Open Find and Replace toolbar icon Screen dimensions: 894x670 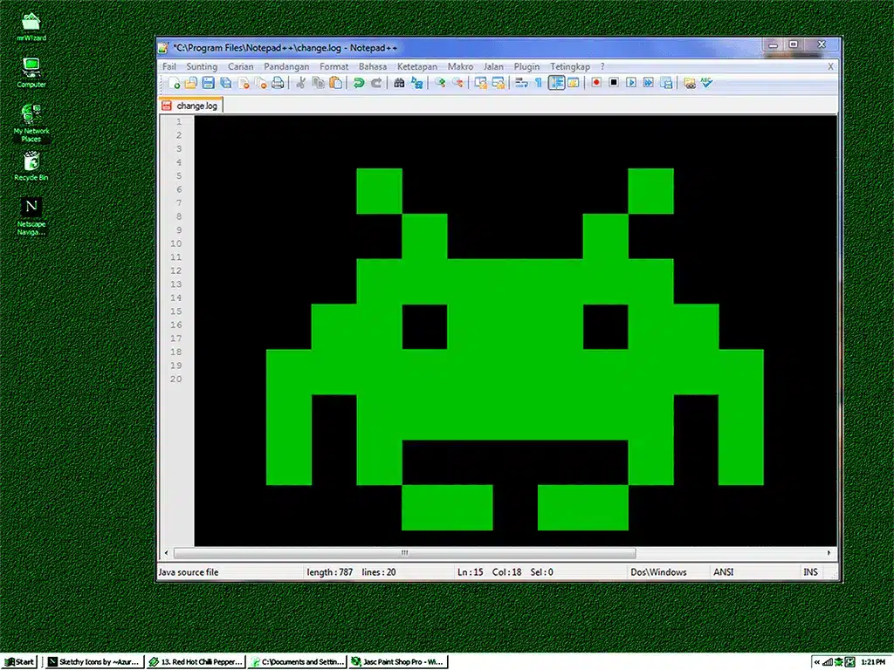pyautogui.click(x=416, y=83)
